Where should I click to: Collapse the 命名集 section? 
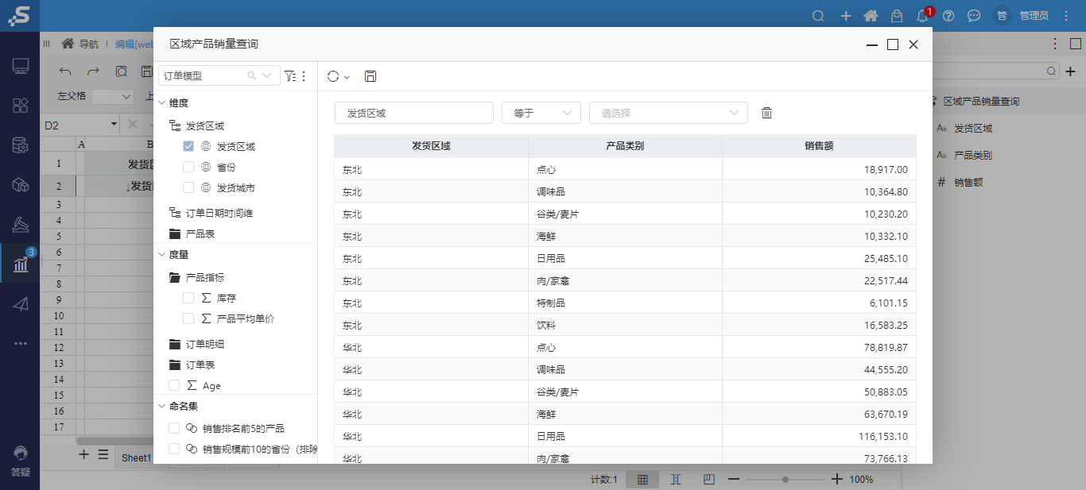[162, 407]
